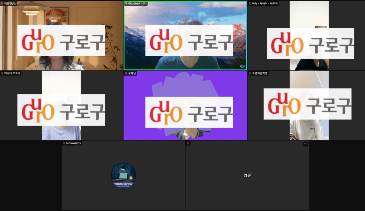Click the muted mic icon beside 꼬명이반짝별
This screenshot has height=211, width=365.
point(250,73)
